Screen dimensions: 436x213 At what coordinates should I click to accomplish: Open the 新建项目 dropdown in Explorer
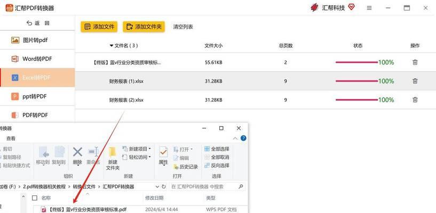pyautogui.click(x=137, y=149)
